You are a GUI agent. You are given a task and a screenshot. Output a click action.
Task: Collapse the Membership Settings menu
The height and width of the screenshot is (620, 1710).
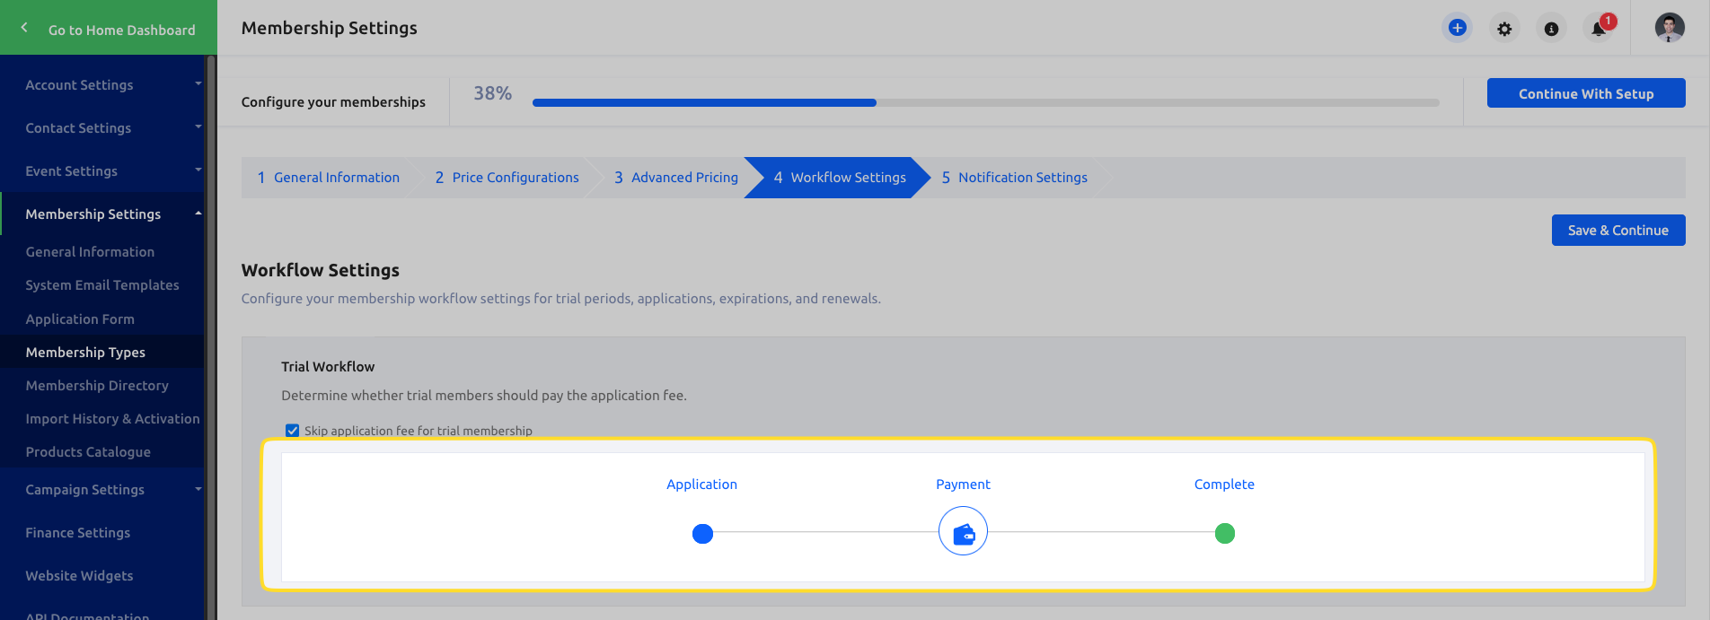tap(102, 214)
